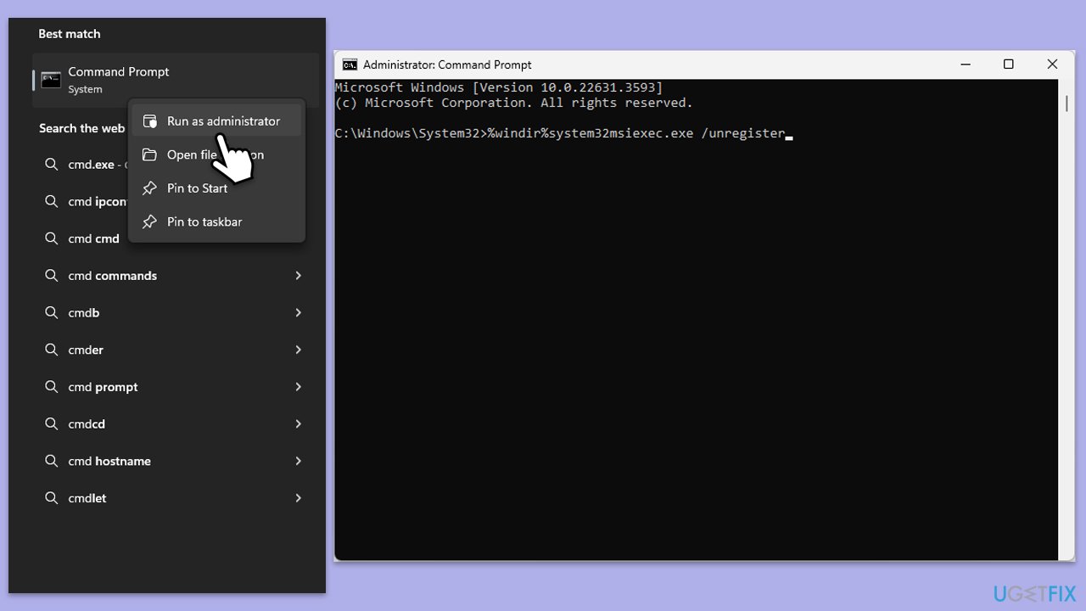Expand the cmd commands suggestion arrow
Screen dimensions: 1086x611
pos(298,276)
